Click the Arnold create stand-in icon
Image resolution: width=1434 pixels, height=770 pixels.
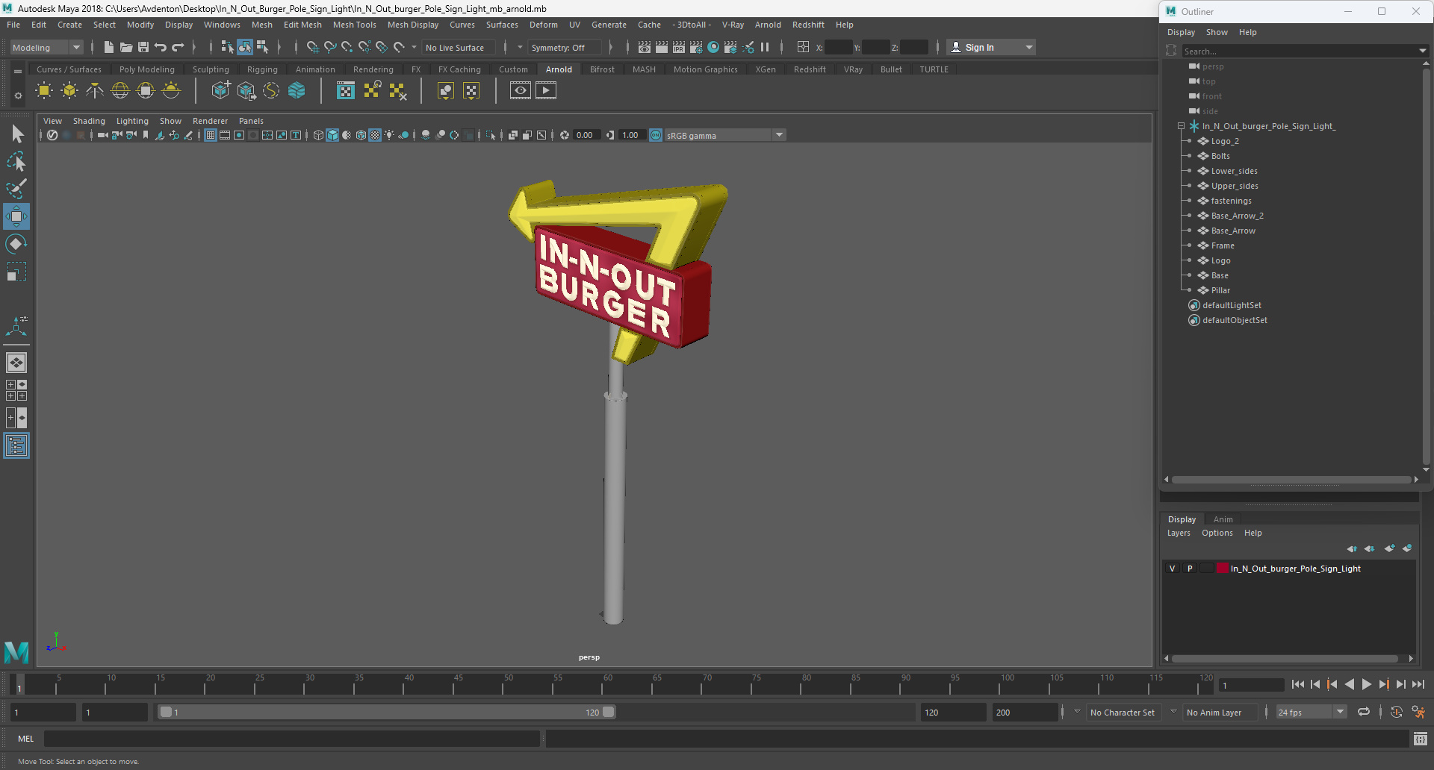(220, 91)
